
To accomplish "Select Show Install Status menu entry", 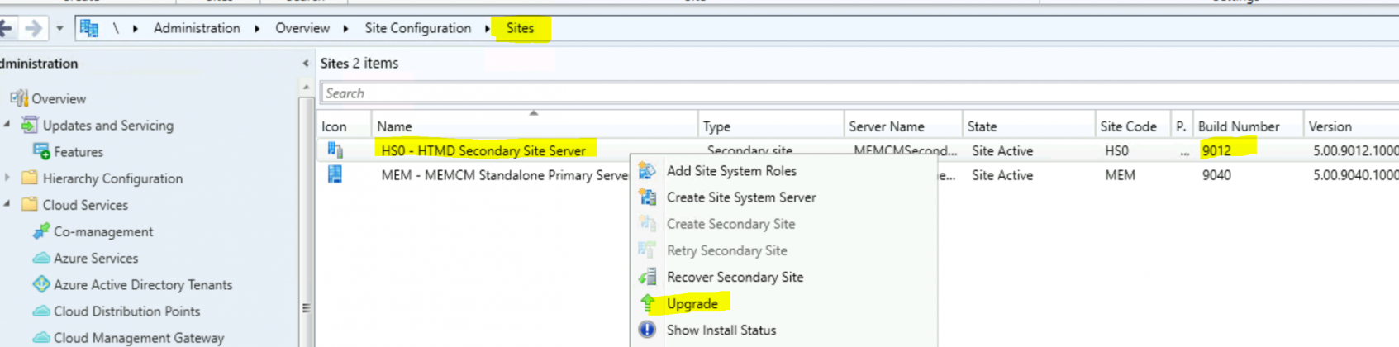I will click(x=721, y=330).
